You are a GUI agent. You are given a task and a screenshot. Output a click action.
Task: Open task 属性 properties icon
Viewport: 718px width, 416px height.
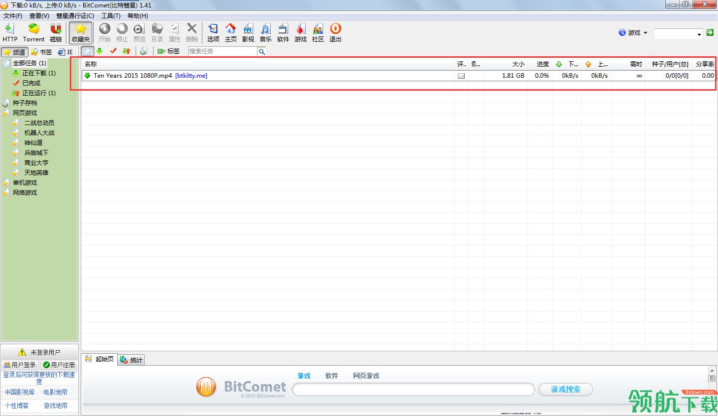pos(175,32)
